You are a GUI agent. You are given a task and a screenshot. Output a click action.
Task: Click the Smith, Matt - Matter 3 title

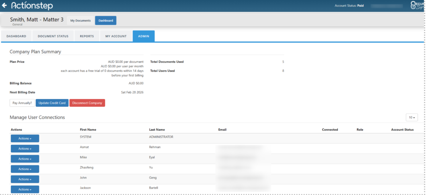37,20
